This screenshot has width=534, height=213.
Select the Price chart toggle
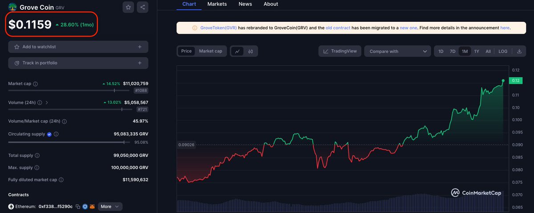pyautogui.click(x=186, y=51)
